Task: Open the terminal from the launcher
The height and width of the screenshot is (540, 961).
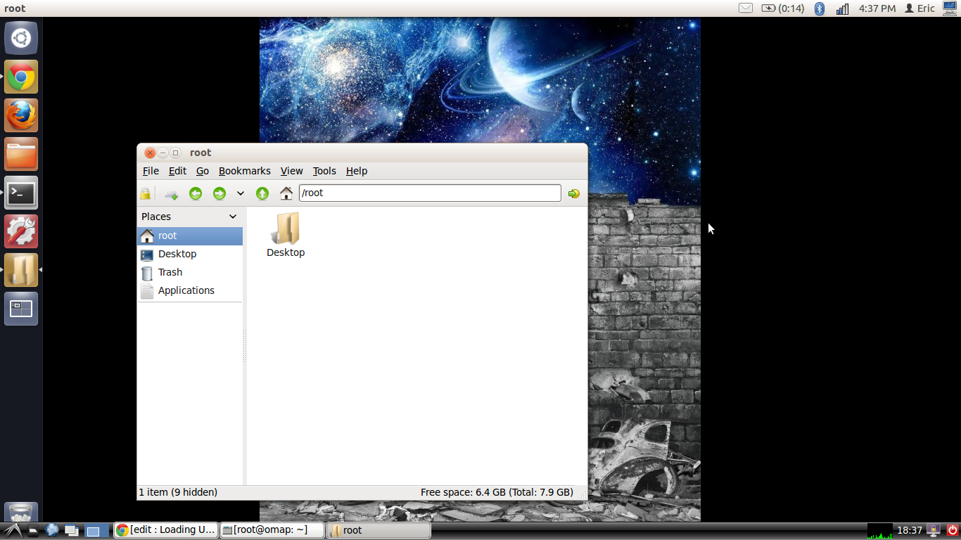Action: coord(20,193)
